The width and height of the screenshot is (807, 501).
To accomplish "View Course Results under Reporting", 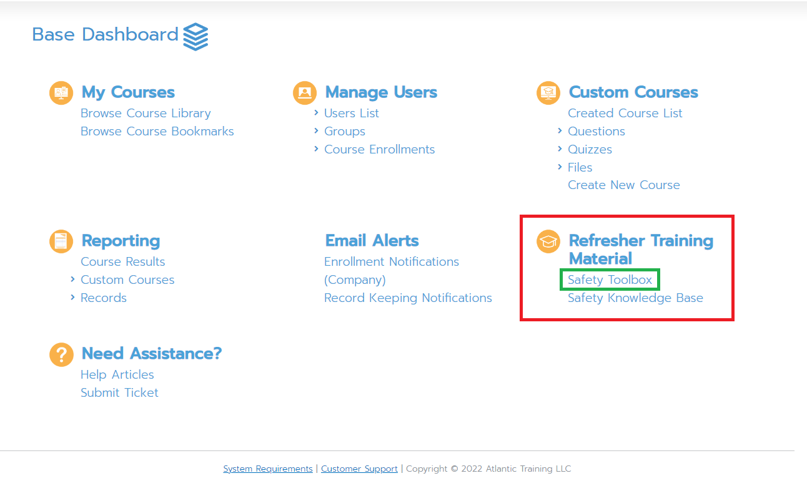I will [123, 261].
